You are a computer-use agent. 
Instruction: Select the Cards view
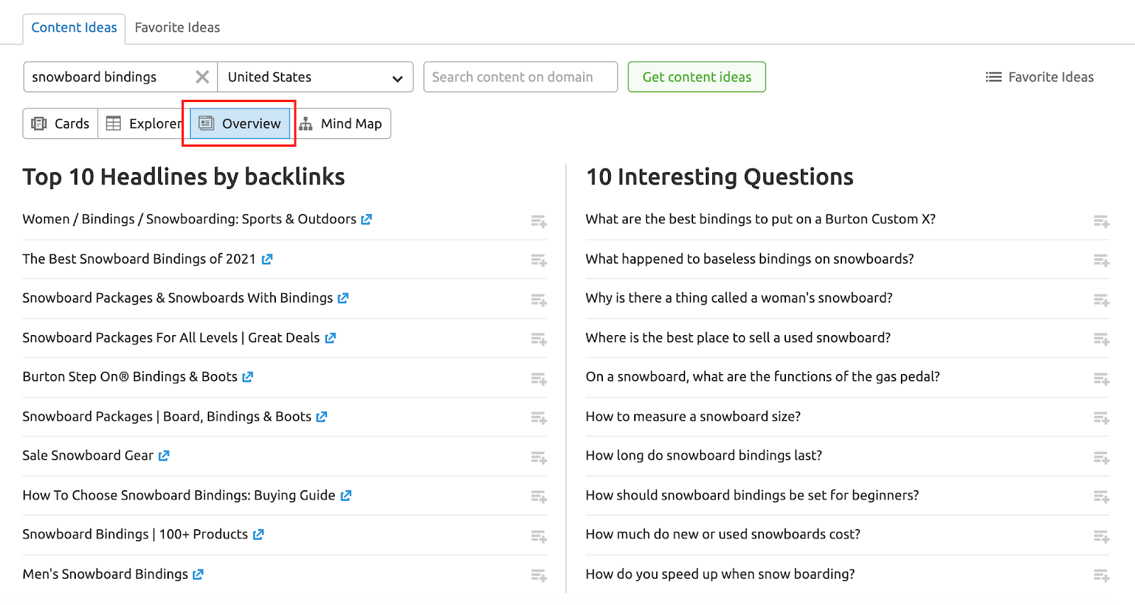60,123
